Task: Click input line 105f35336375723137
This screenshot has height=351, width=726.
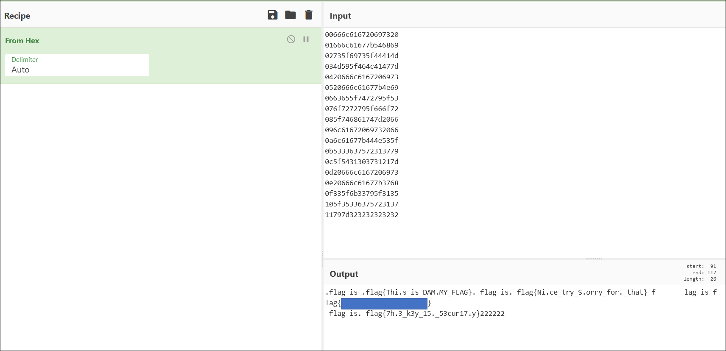Action: pyautogui.click(x=362, y=204)
